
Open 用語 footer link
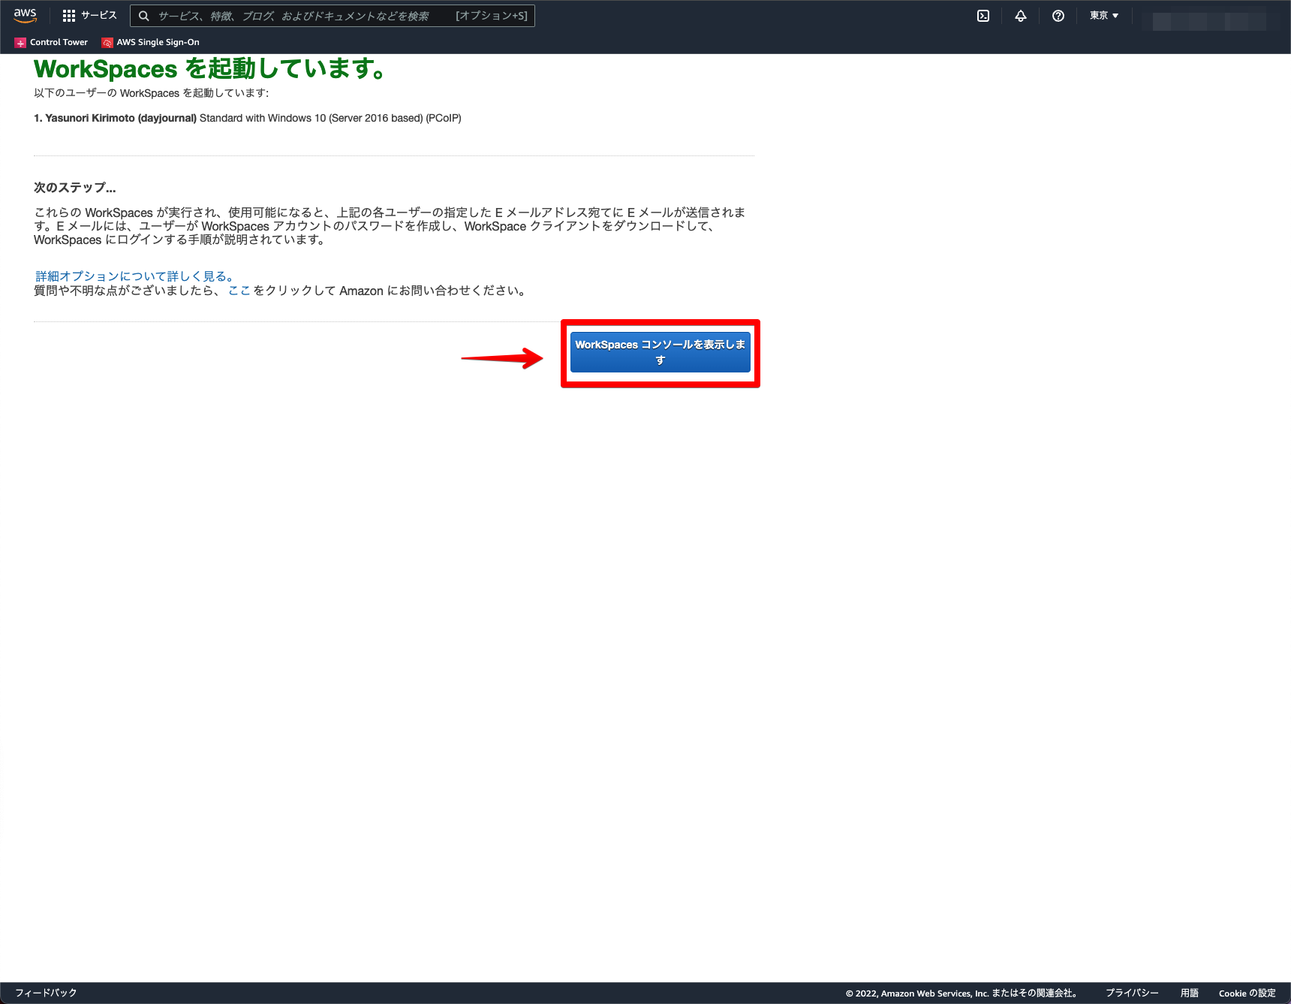click(1190, 993)
